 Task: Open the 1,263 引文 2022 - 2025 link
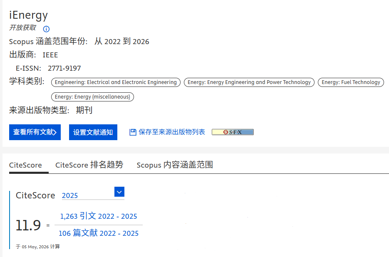(99, 216)
